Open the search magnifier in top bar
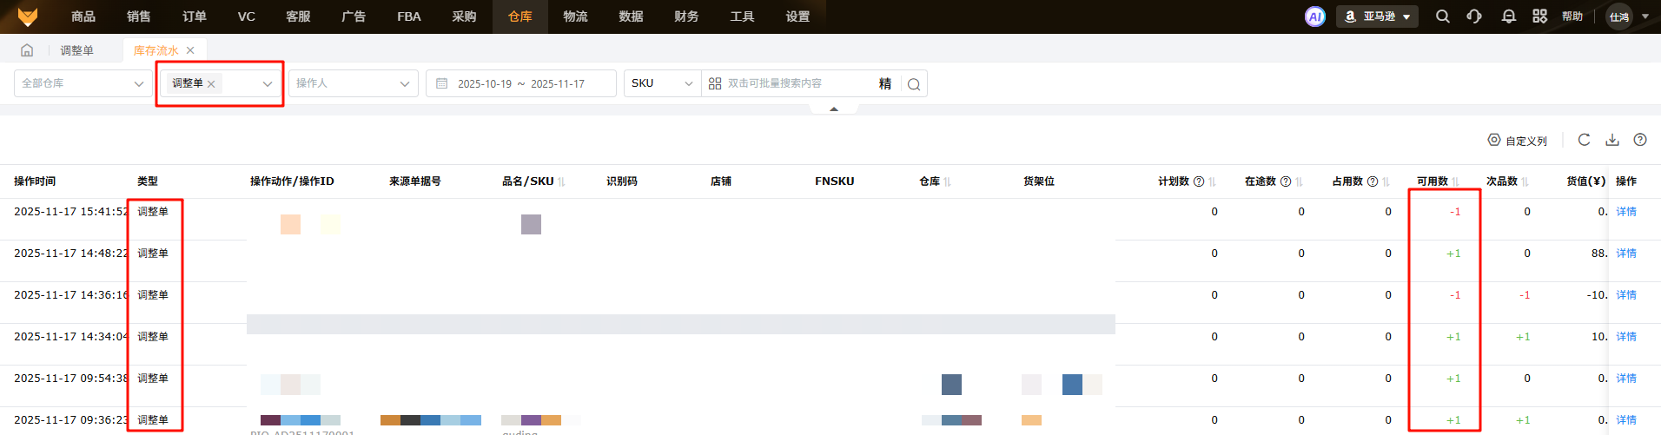 (x=1442, y=16)
